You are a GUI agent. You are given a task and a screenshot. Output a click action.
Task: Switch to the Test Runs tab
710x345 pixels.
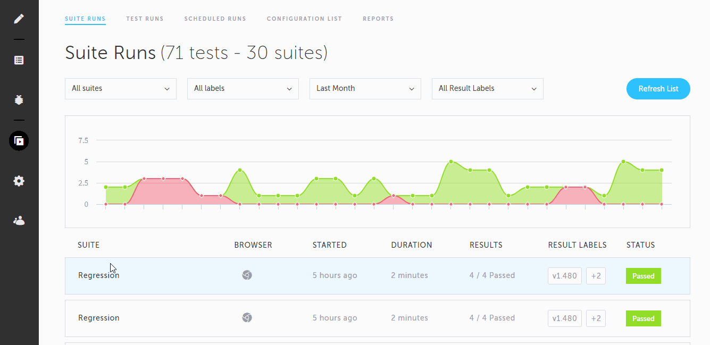[145, 19]
